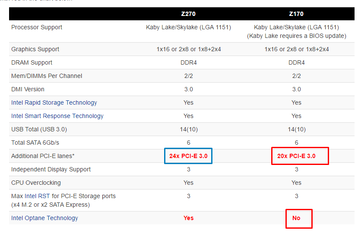Click the CPU Overclocking row label
The width and height of the screenshot is (358, 233).
pos(36,183)
